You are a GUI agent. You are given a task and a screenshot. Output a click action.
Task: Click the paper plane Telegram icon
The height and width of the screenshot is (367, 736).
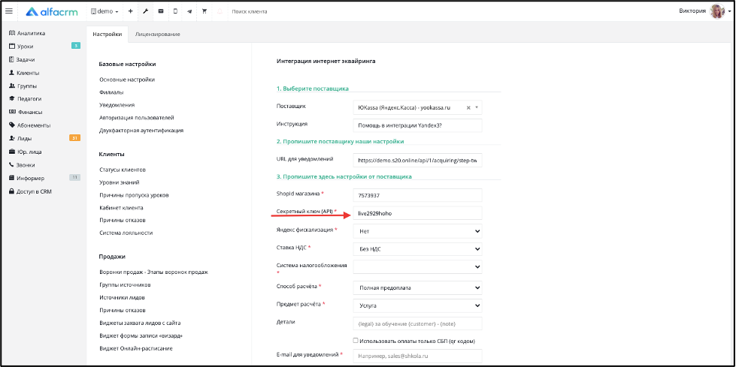pos(189,11)
